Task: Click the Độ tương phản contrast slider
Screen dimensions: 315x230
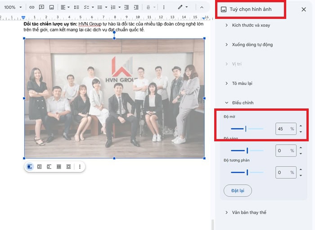Action: pyautogui.click(x=247, y=172)
